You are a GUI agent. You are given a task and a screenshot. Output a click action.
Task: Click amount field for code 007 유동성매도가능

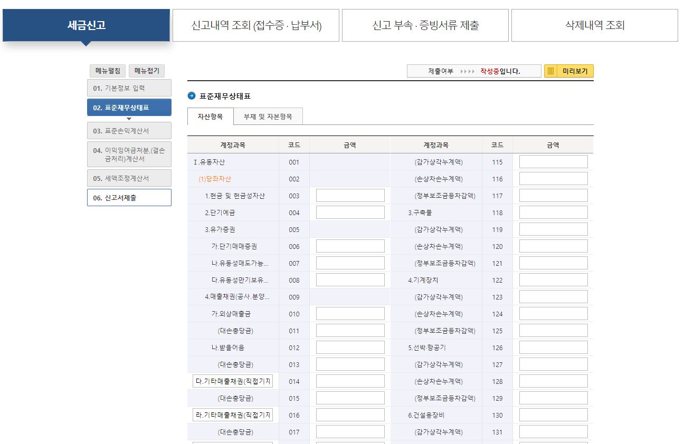[x=350, y=263]
